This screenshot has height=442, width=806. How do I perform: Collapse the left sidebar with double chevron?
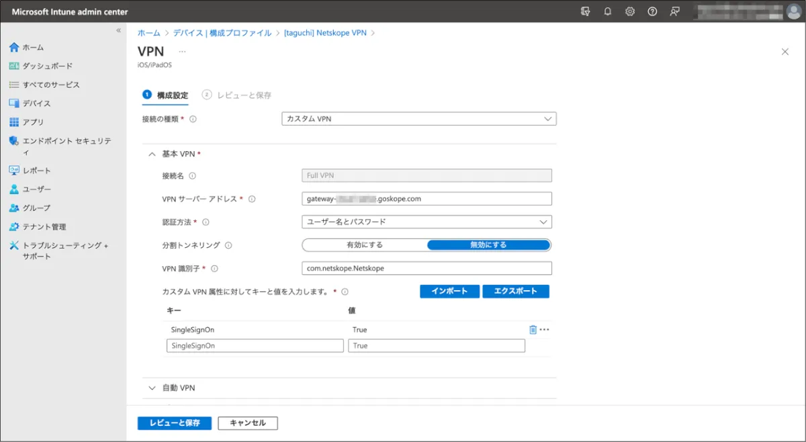(119, 31)
